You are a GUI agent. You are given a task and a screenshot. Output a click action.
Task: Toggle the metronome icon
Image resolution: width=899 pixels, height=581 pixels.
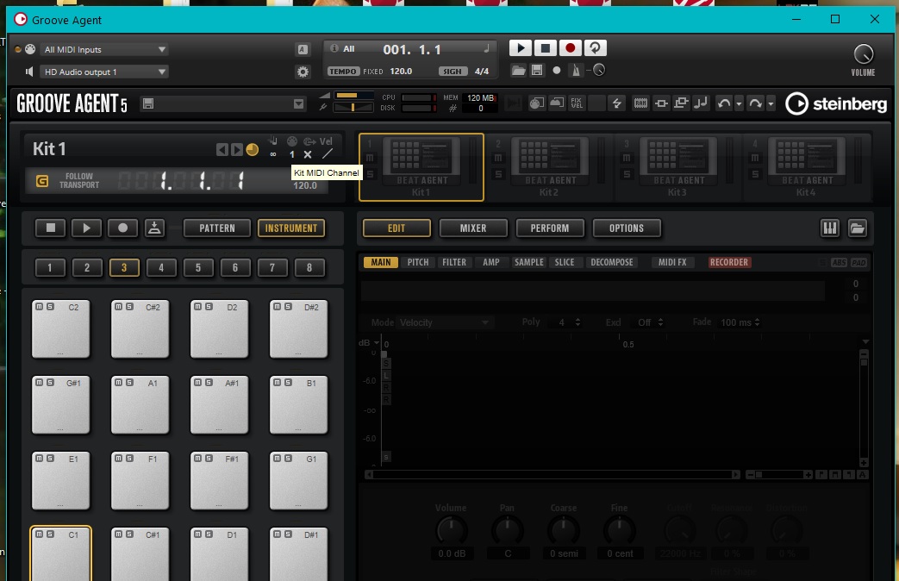point(576,70)
